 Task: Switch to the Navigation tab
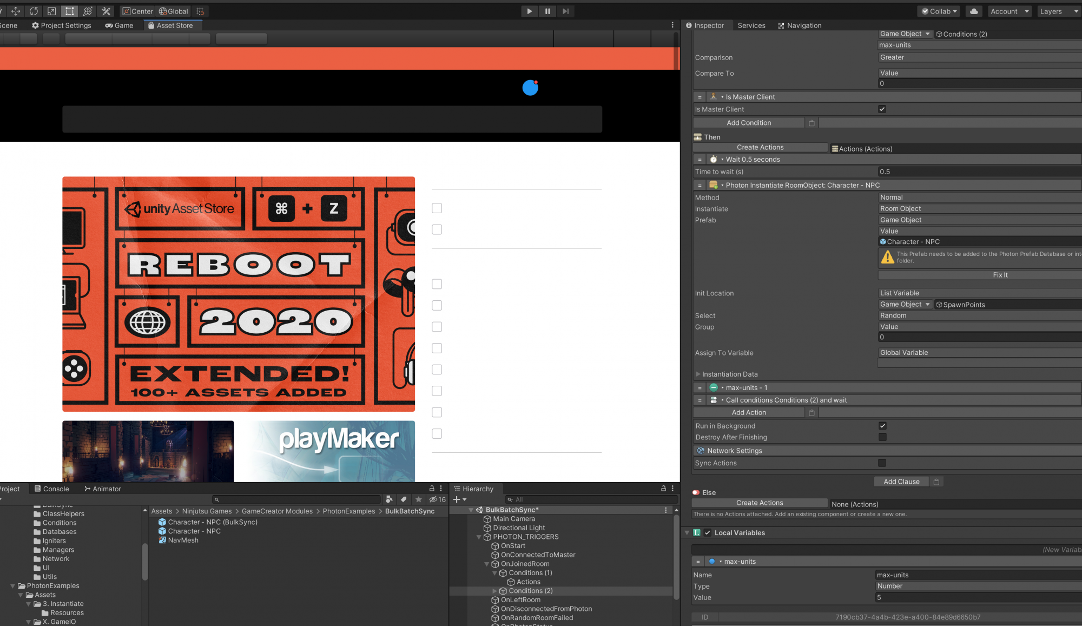click(x=799, y=25)
